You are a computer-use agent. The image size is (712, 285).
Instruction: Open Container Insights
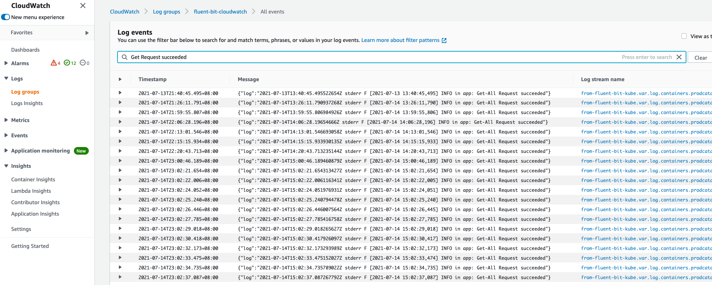tap(33, 179)
